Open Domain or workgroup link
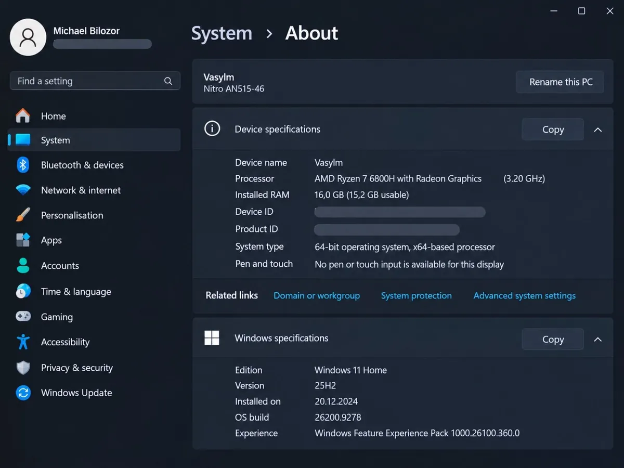This screenshot has height=468, width=624. pyautogui.click(x=317, y=295)
